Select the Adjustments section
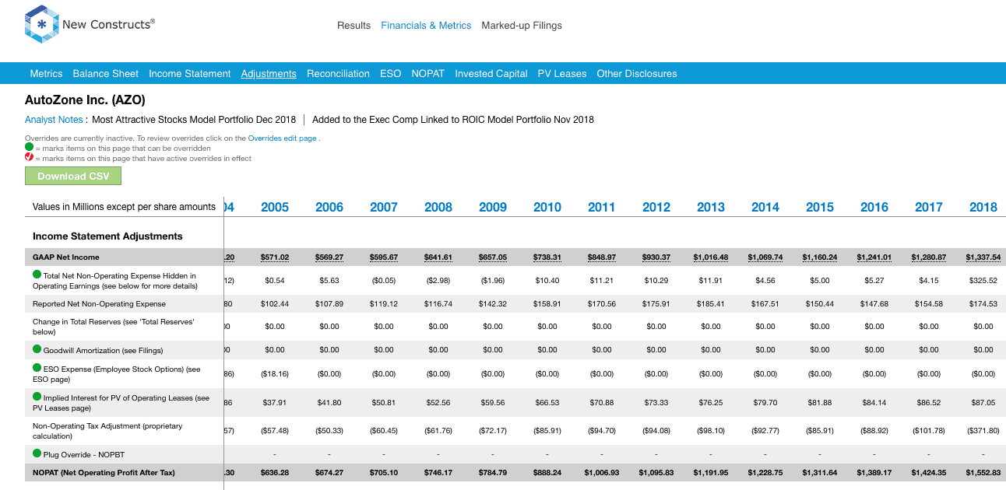This screenshot has width=1006, height=490. coord(269,74)
